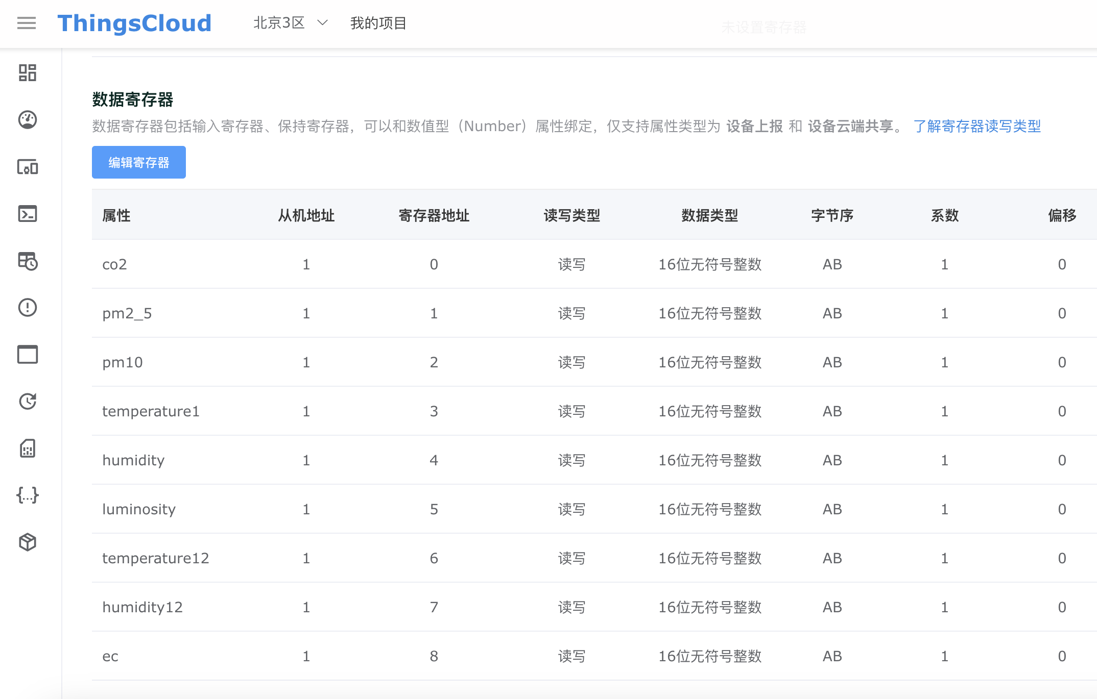This screenshot has height=699, width=1097.
Task: Open the dashboard grid icon in sidebar
Action: [28, 72]
